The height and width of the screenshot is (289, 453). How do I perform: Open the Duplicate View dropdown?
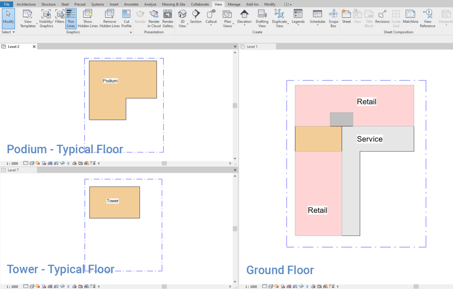tap(280, 19)
